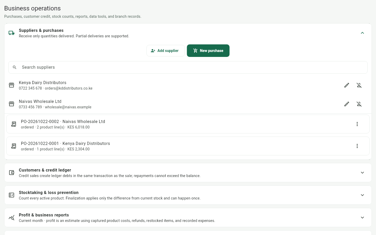
Task: Expand Customers & credit ledger section
Action: click(x=362, y=173)
